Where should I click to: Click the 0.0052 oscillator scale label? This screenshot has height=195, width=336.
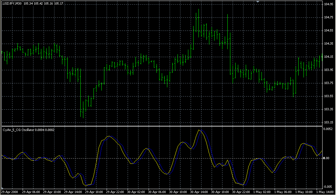tap(328, 129)
